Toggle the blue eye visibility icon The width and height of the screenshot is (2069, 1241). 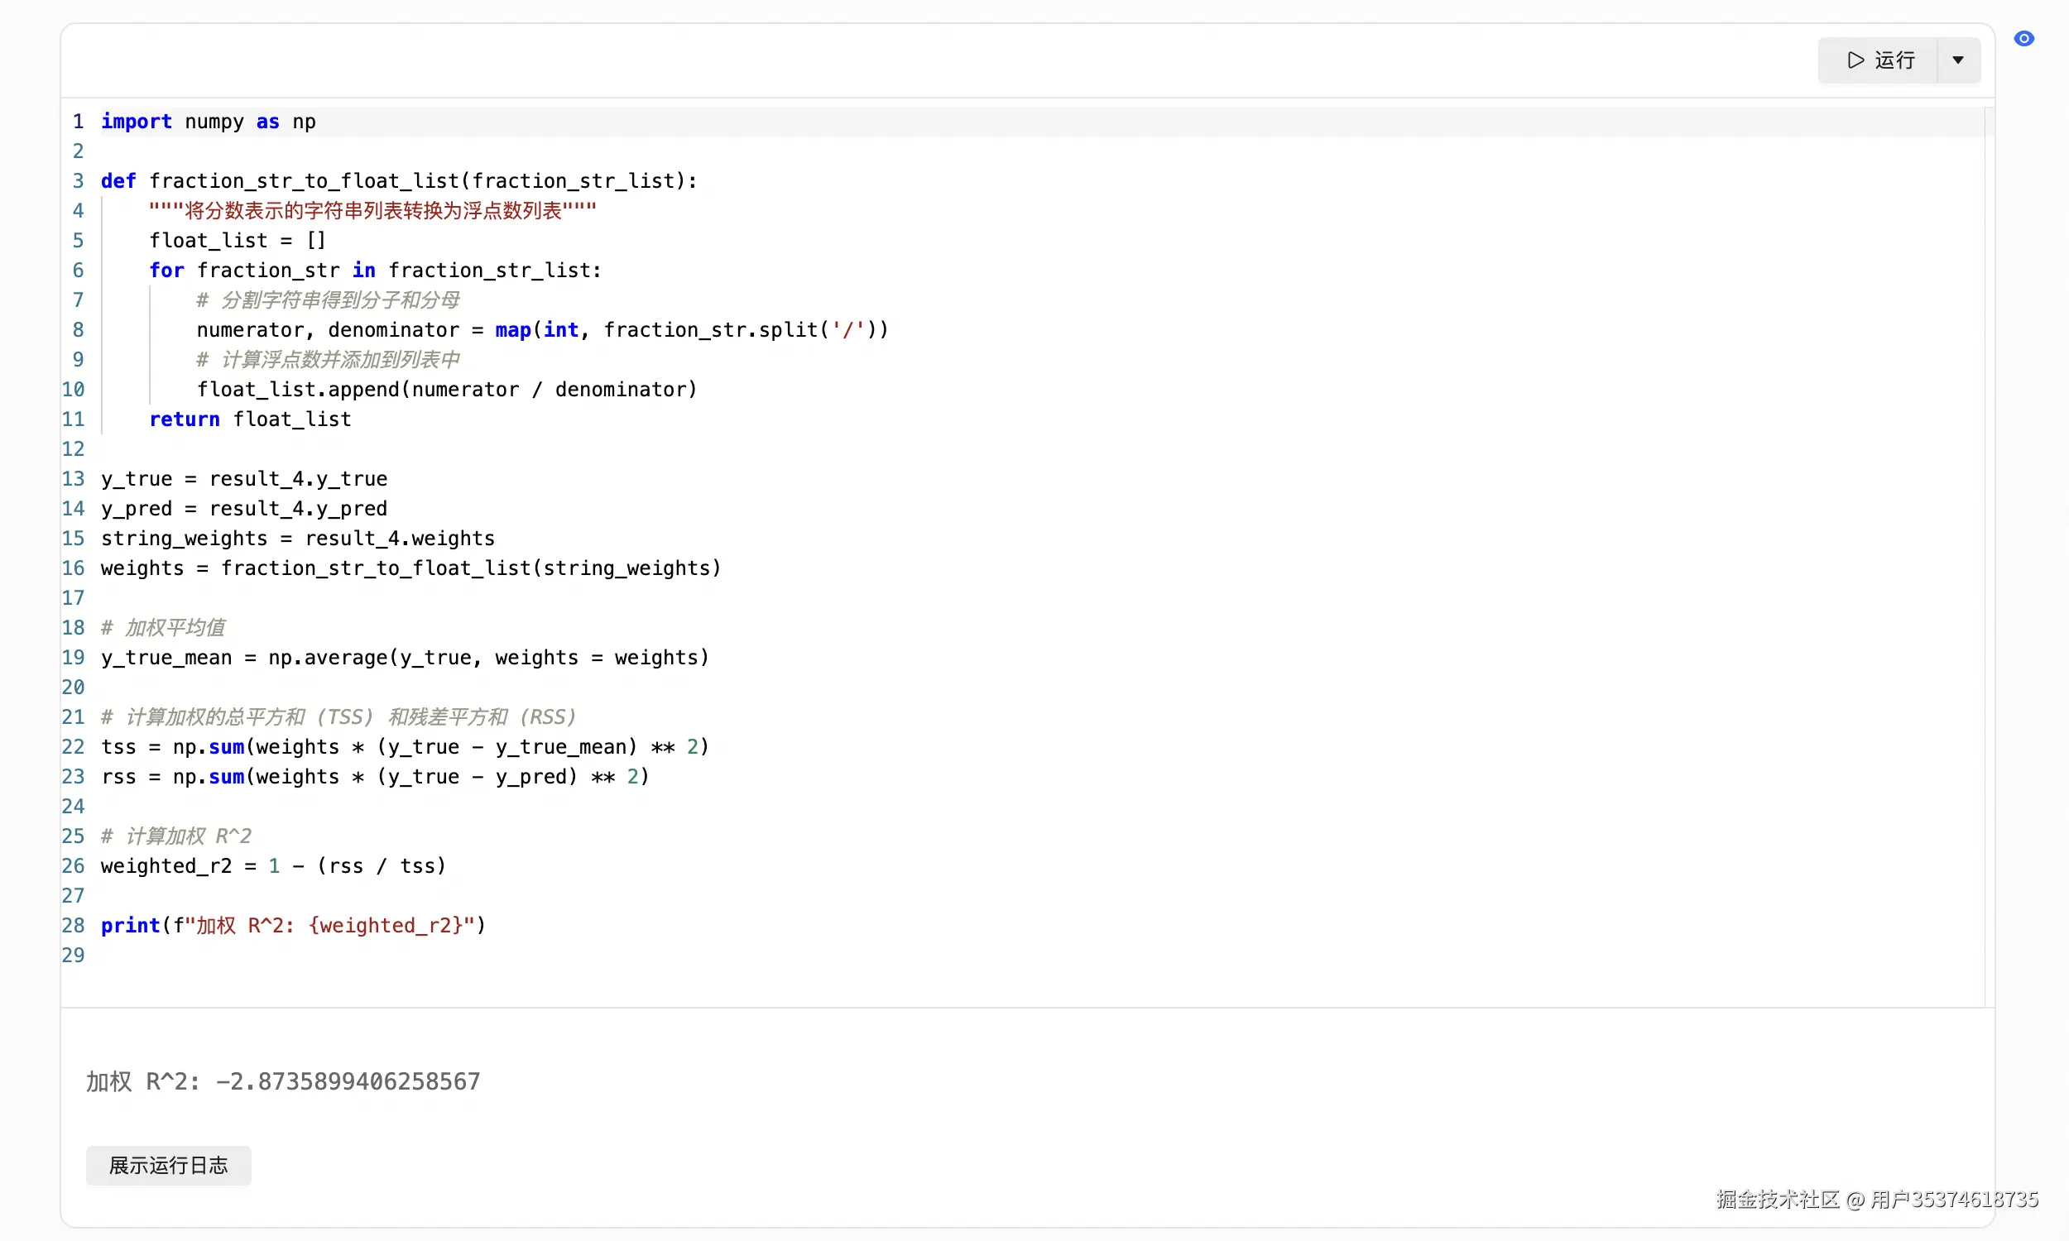2023,38
